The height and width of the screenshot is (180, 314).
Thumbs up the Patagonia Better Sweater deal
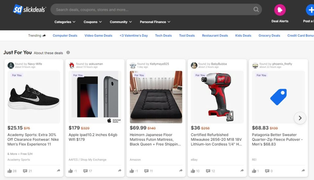(254, 171)
